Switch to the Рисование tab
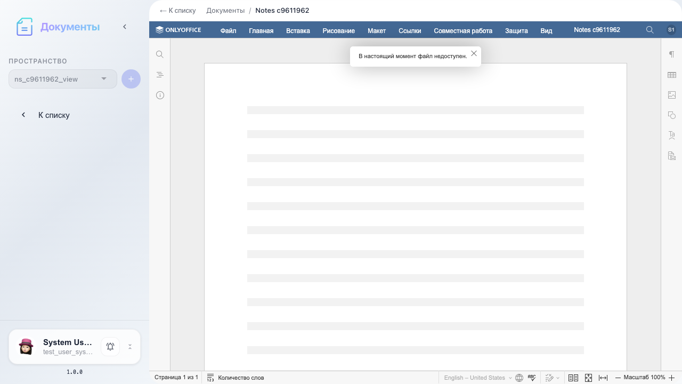 [338, 30]
